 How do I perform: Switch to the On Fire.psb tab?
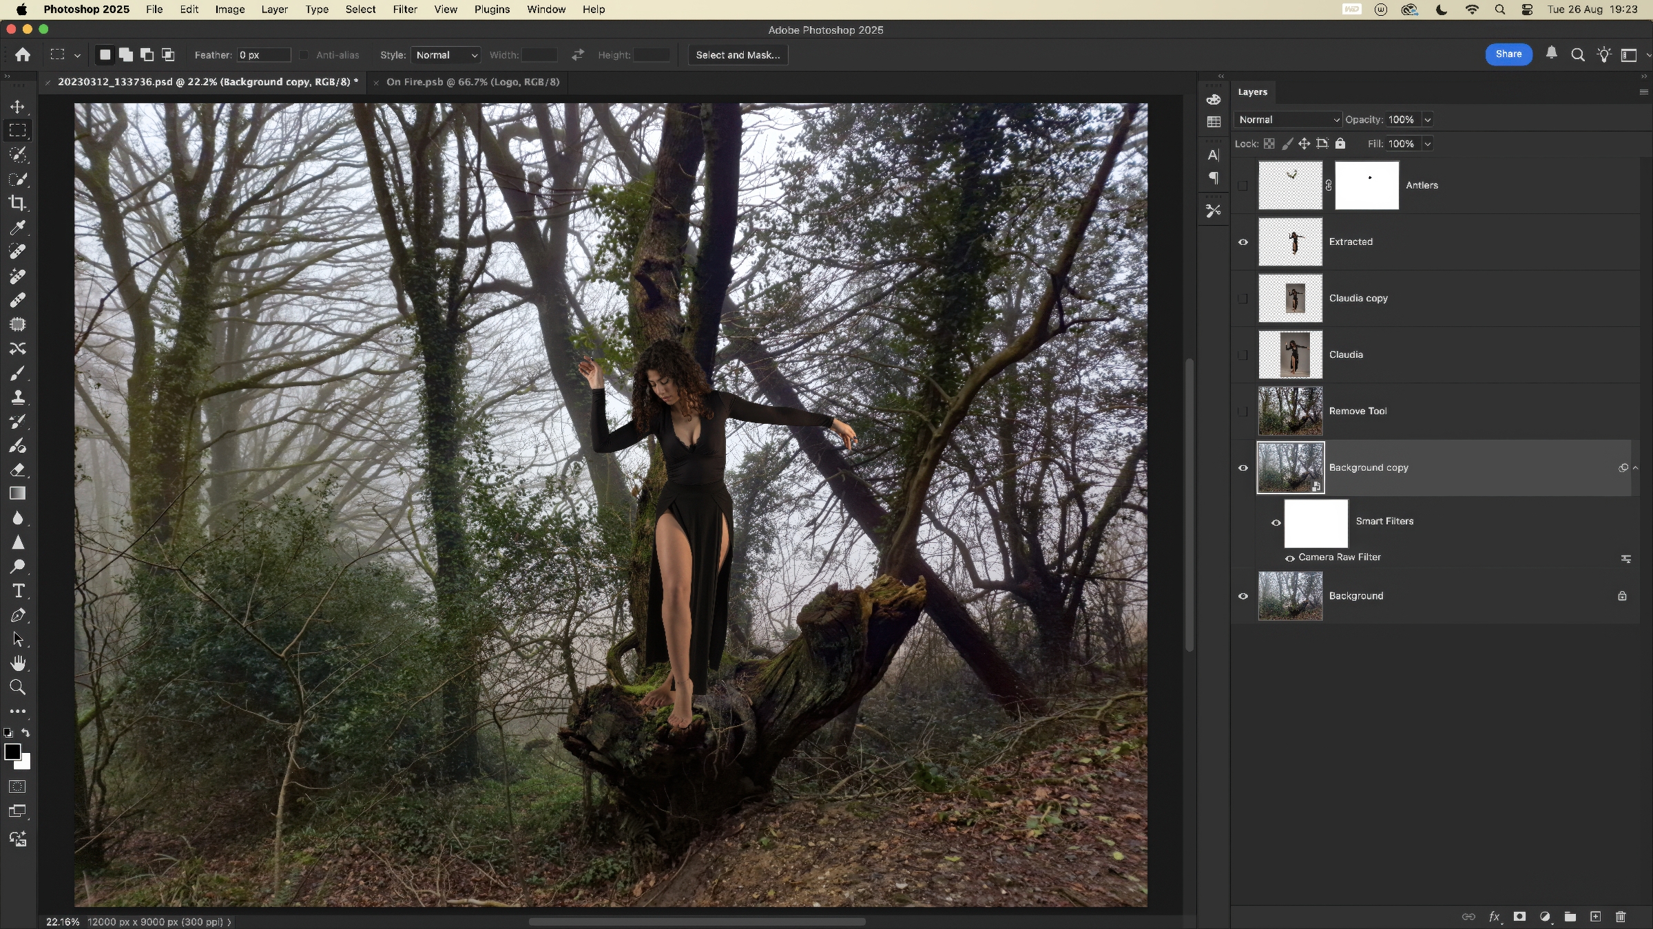pyautogui.click(x=472, y=82)
